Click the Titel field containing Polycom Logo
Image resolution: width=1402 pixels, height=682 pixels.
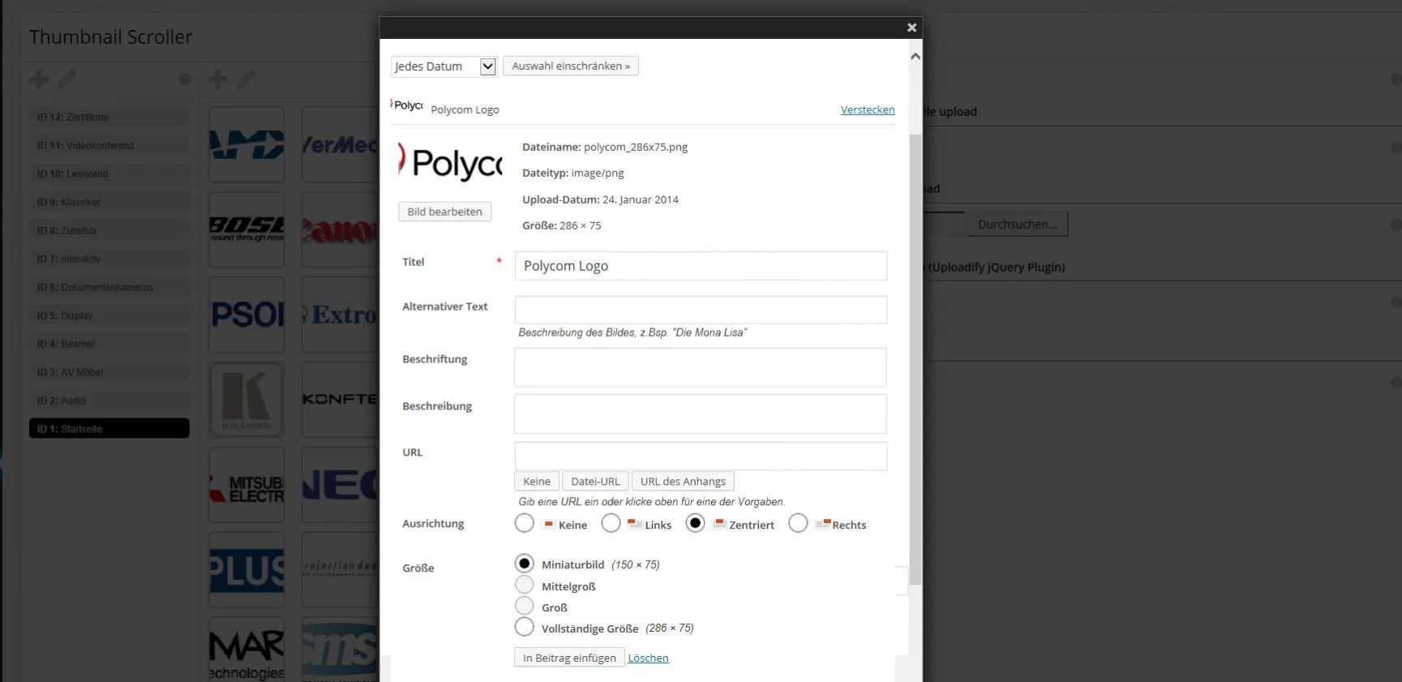click(x=701, y=266)
